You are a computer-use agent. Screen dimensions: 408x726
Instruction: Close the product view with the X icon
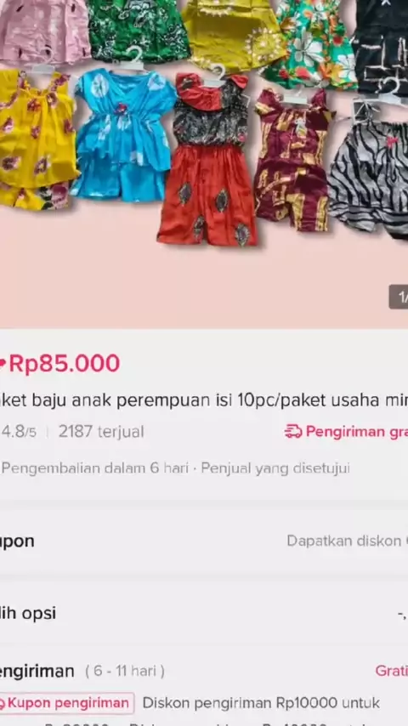(386, 3)
